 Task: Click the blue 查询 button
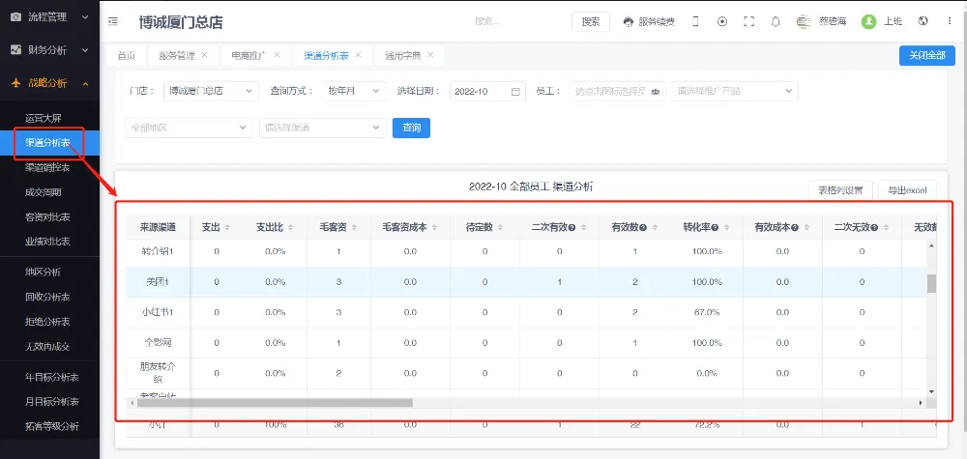click(411, 128)
